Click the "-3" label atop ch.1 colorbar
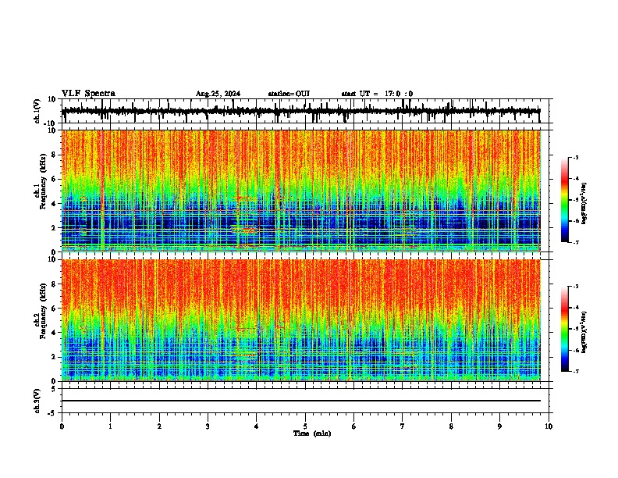 [576, 157]
